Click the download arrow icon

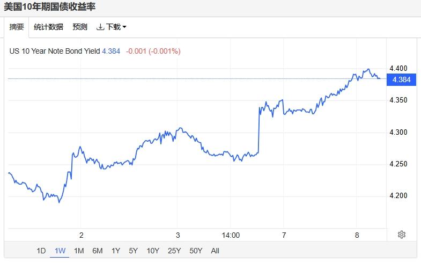pos(100,27)
